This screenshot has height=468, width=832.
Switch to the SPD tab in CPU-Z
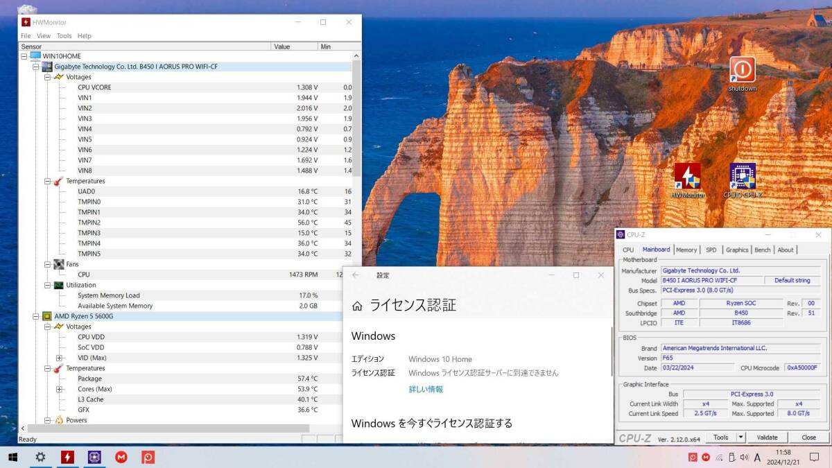[711, 250]
